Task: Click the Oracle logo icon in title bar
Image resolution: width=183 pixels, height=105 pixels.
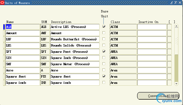Action: pos(2,3)
